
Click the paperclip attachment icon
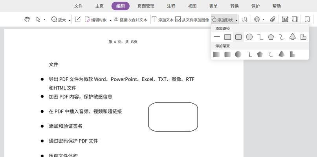tap(273, 19)
